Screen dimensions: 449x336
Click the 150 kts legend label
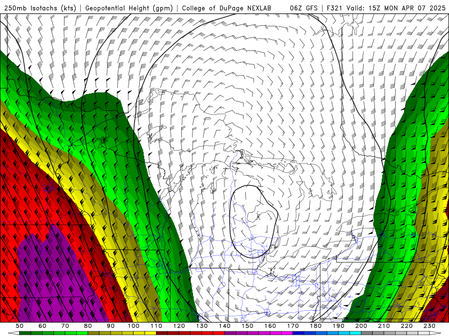tap(248, 326)
